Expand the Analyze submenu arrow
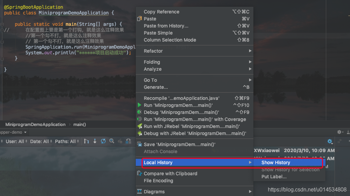The image size is (350, 196). (x=250, y=69)
